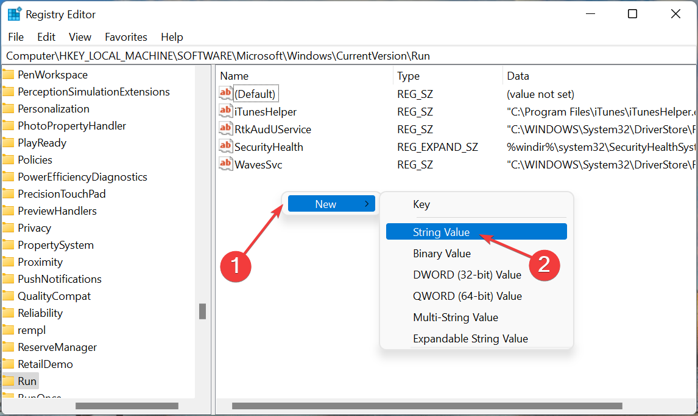
Task: Select the PushNotifications key
Action: click(x=60, y=279)
